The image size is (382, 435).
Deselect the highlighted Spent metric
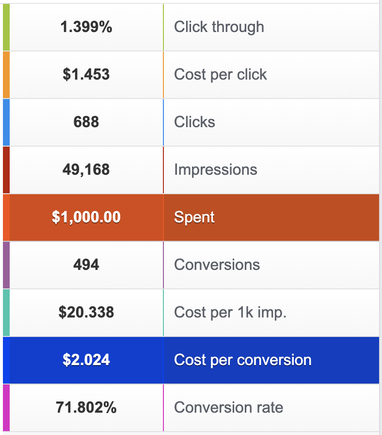click(x=191, y=217)
